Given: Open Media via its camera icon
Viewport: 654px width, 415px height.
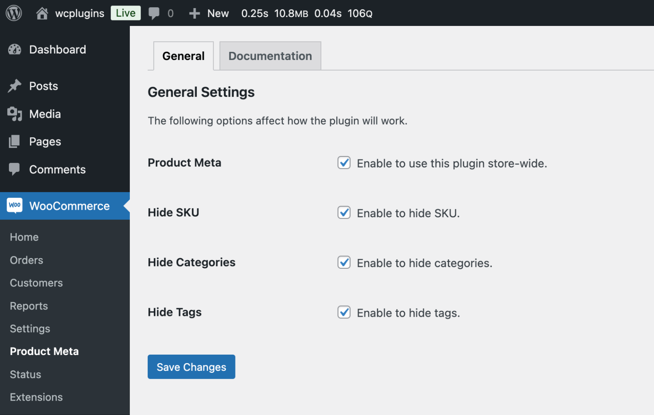Looking at the screenshot, I should point(14,114).
